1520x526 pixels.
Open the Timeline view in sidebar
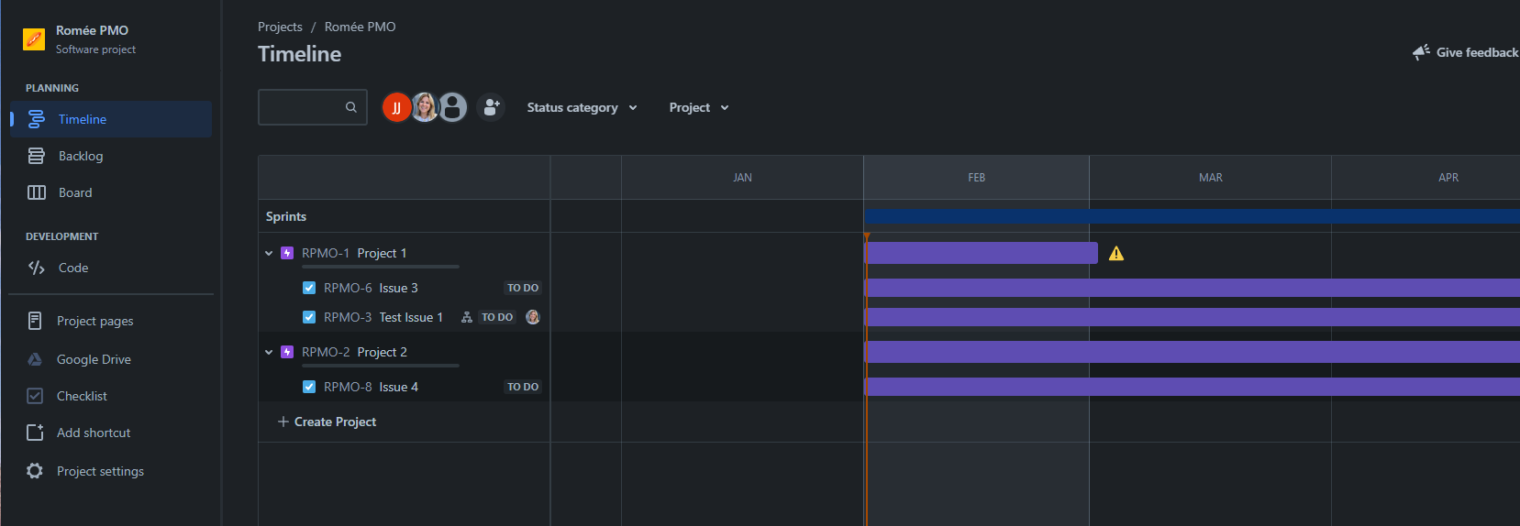pos(111,119)
